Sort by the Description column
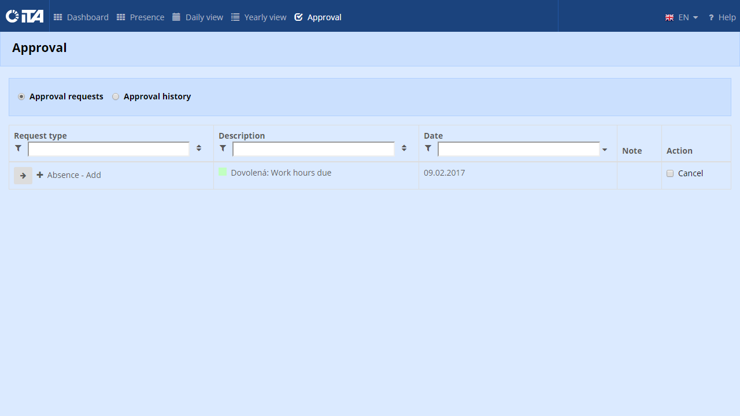 coord(404,148)
